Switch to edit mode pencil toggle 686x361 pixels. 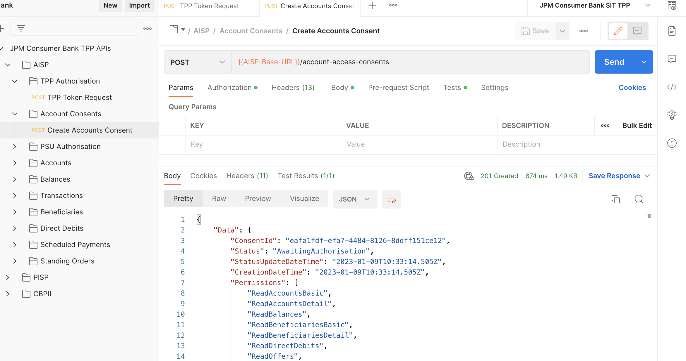click(618, 31)
